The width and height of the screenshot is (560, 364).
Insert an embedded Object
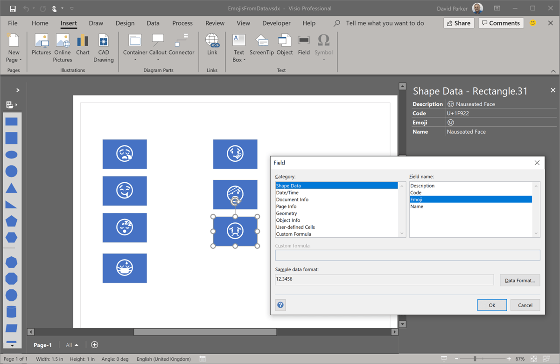click(284, 45)
